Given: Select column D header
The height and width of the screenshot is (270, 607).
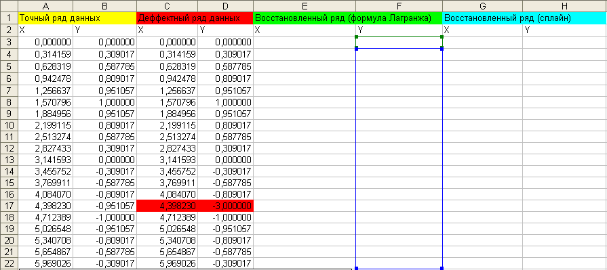Looking at the screenshot, I should point(225,6).
